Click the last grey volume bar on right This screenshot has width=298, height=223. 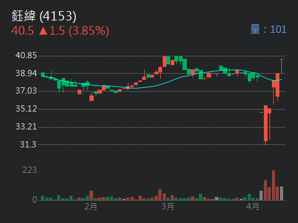pos(281,193)
